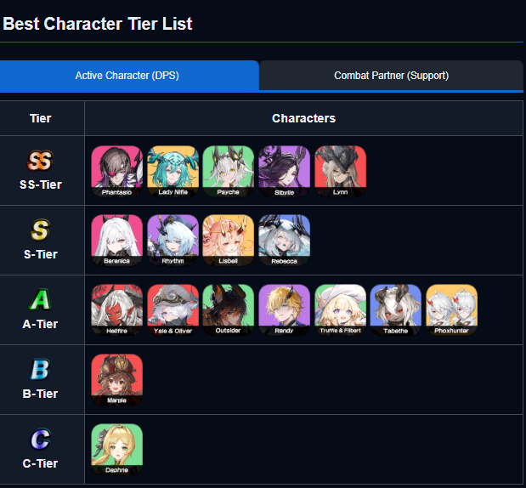Open the Phantasio character portrait
Screen dimensions: 526x488
point(116,171)
